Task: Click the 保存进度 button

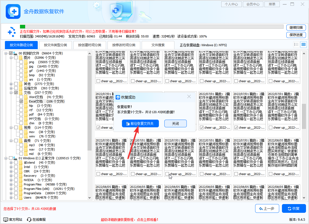Action: (296, 35)
